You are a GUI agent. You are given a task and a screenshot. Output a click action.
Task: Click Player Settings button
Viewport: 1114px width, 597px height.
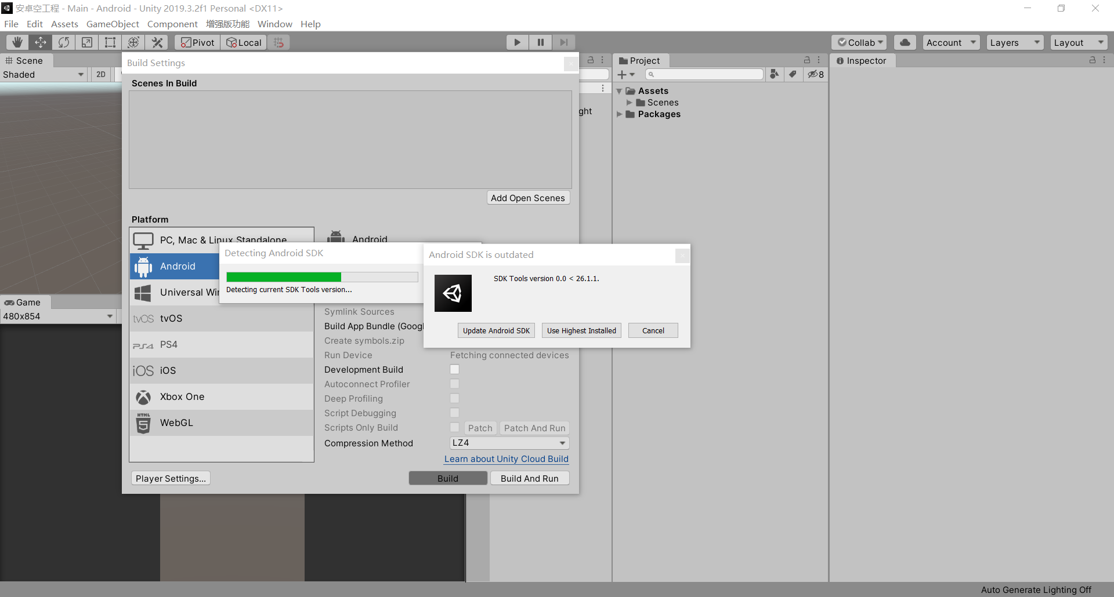coord(171,478)
